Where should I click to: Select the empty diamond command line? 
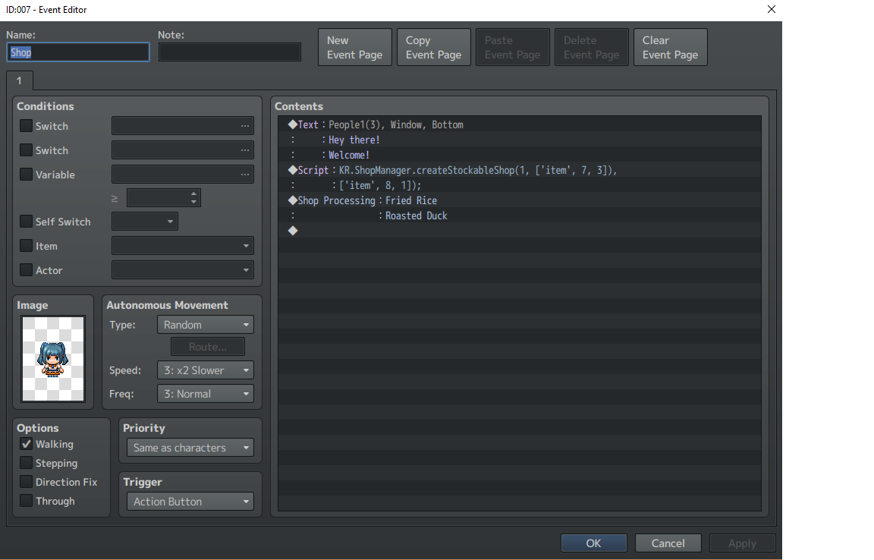click(520, 231)
